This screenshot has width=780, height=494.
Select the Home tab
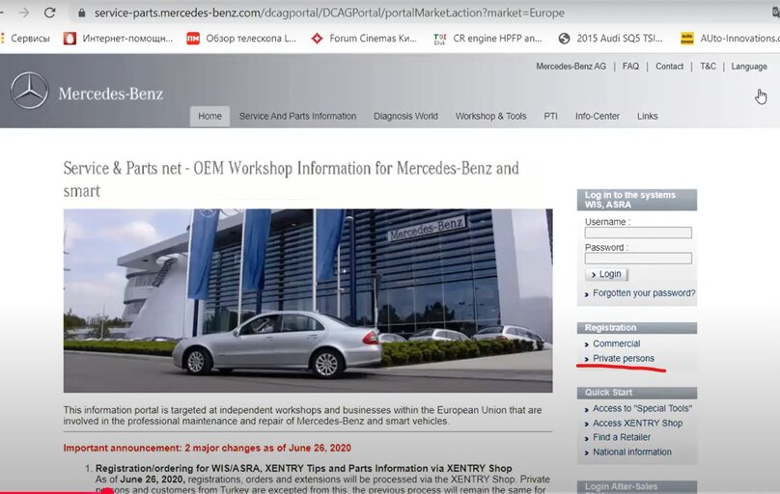point(209,117)
